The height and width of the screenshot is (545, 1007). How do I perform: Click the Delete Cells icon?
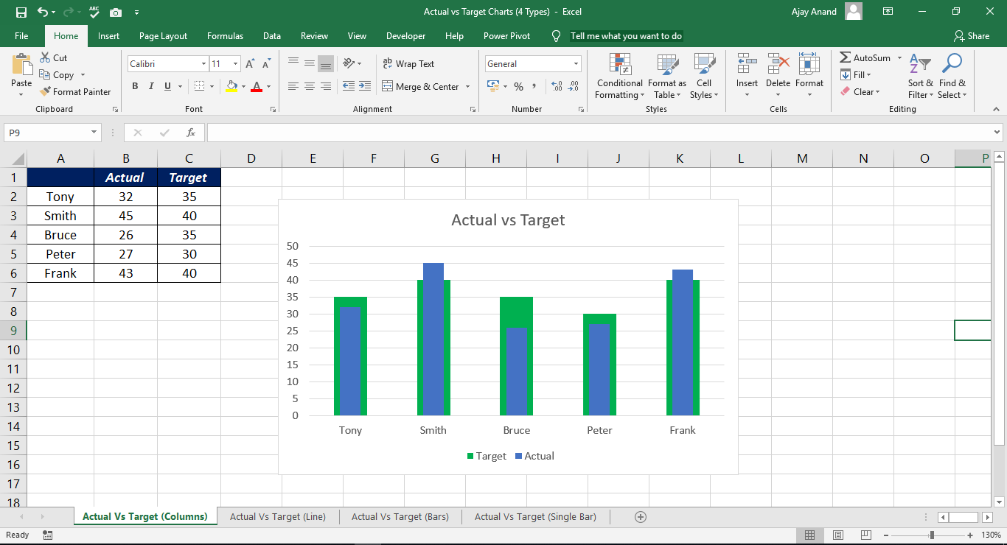(x=778, y=76)
